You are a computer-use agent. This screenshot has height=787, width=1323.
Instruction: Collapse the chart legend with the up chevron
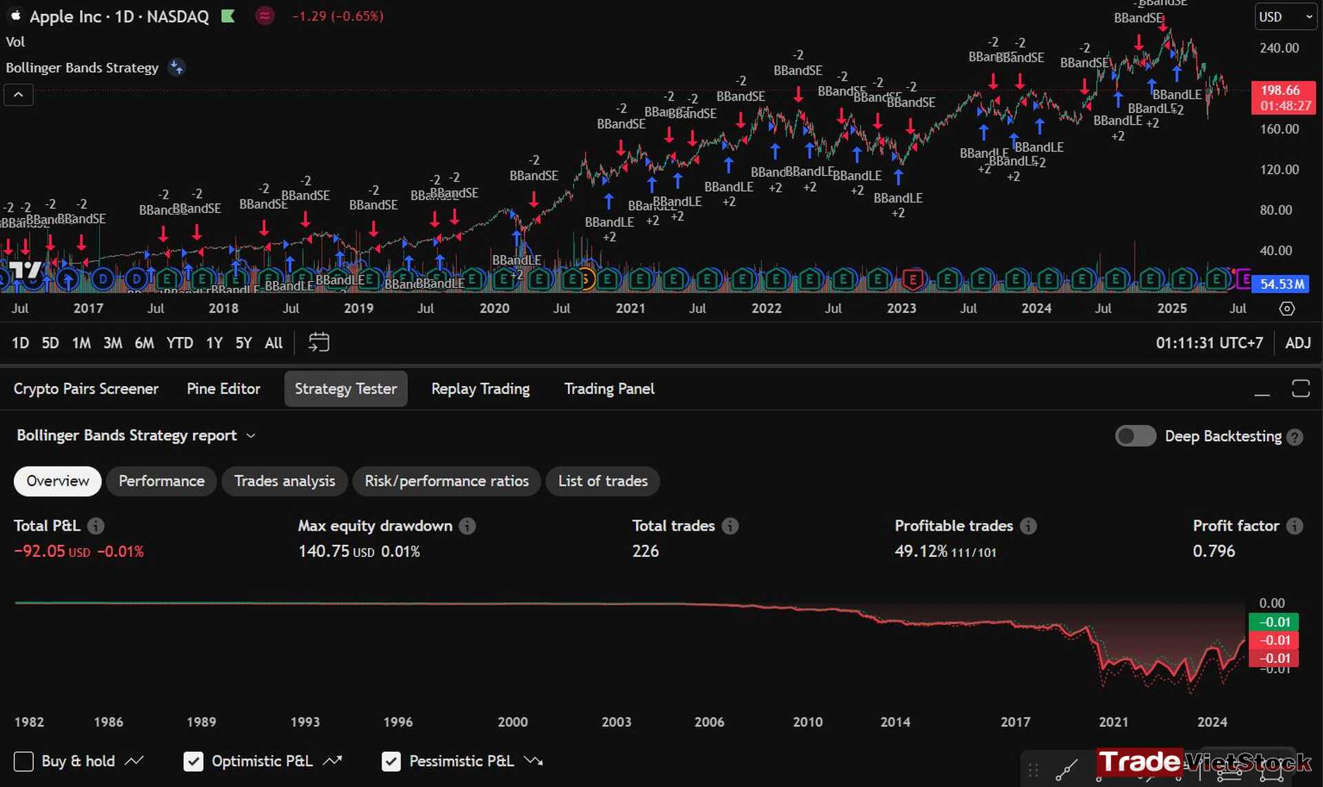click(19, 94)
